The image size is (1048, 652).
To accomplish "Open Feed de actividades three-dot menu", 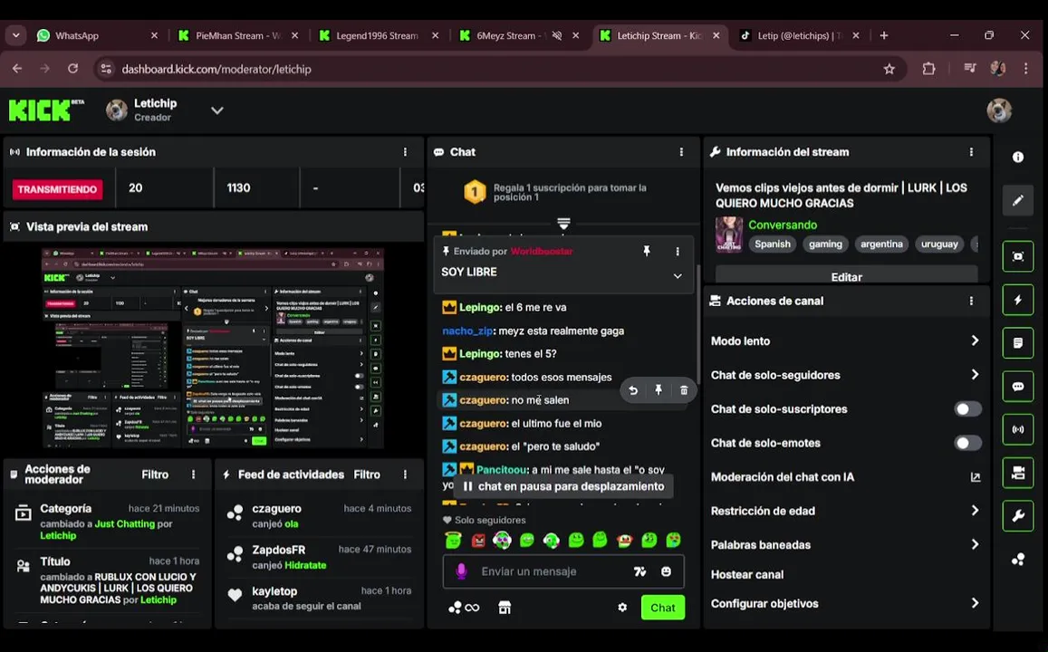I will click(x=405, y=475).
